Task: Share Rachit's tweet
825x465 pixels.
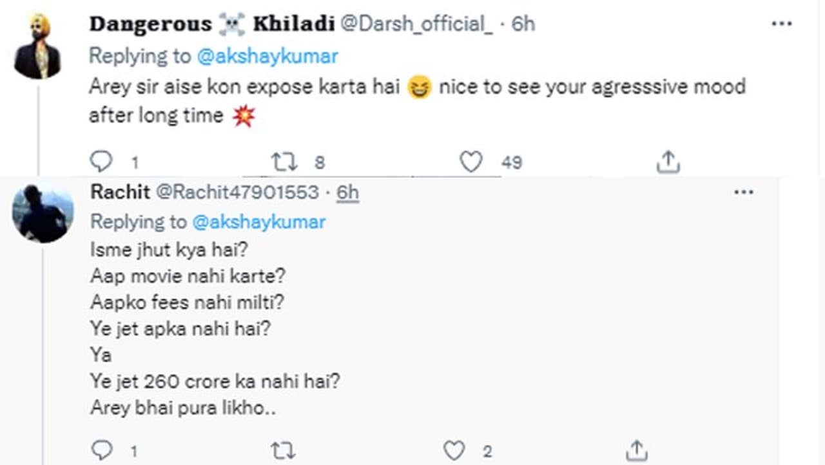Action: (x=636, y=450)
